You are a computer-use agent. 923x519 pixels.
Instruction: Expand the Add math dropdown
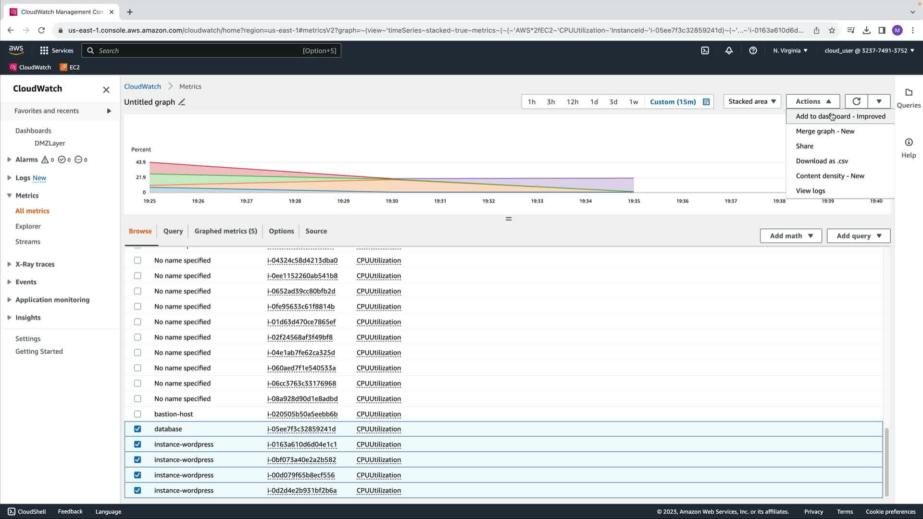791,236
